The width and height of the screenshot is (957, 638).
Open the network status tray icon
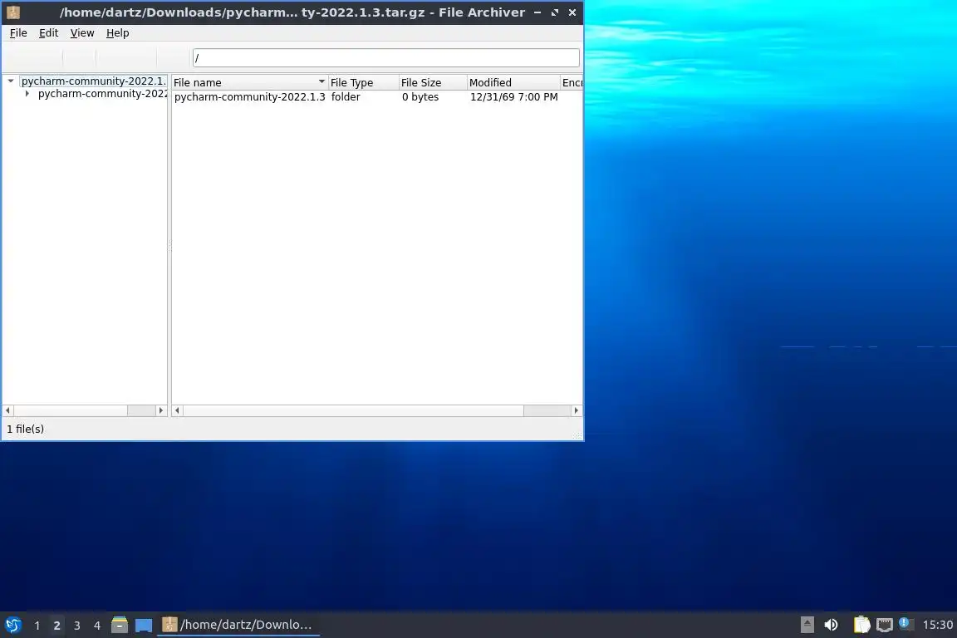[x=885, y=625]
